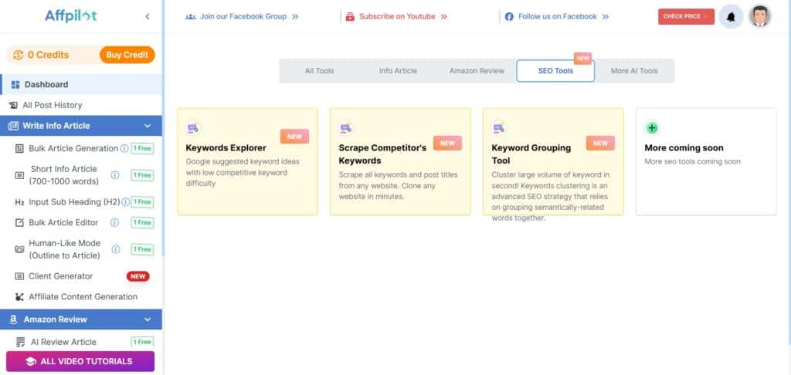The width and height of the screenshot is (791, 375).
Task: Click the Bulk Article Editor pencil icon
Action: (19, 223)
